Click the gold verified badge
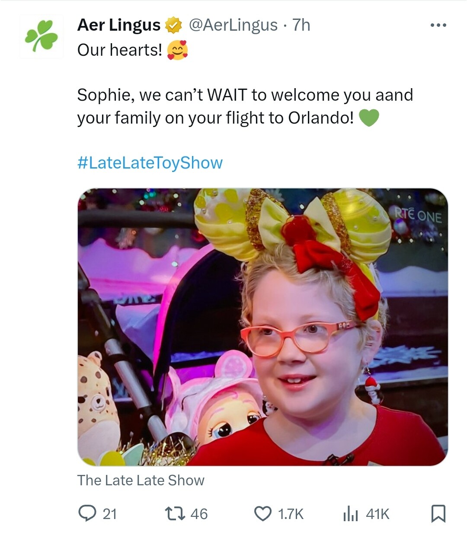This screenshot has height=535, width=467. tap(173, 25)
